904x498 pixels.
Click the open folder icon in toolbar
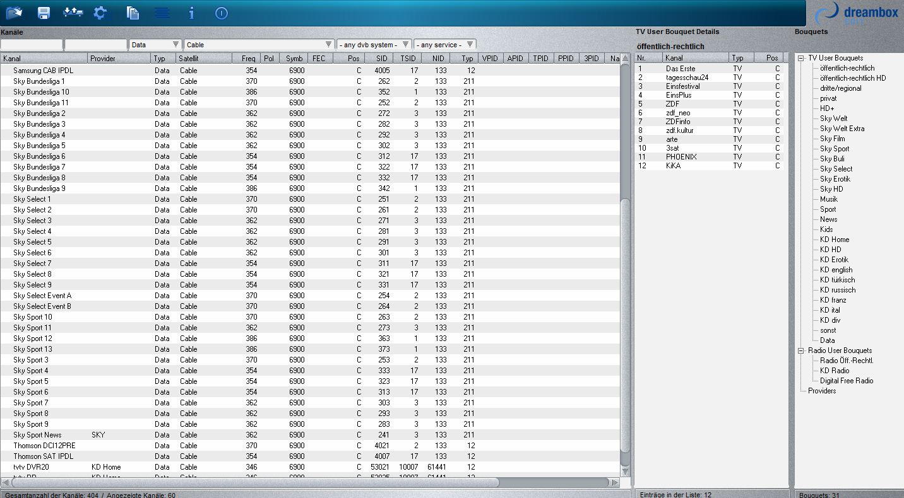14,13
